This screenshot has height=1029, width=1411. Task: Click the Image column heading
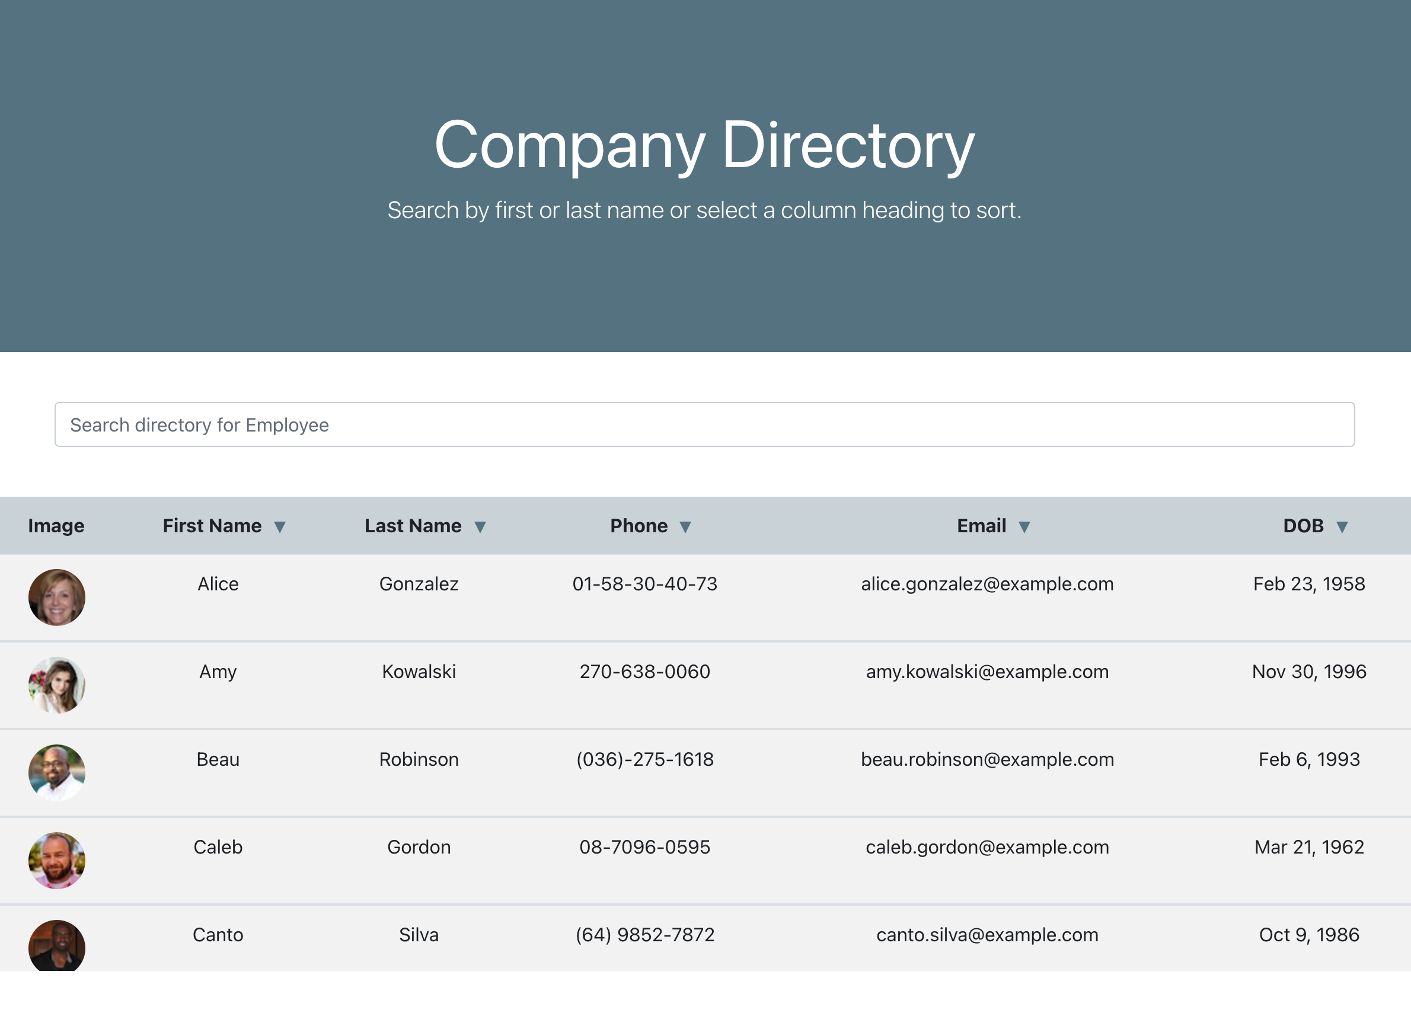pos(56,526)
